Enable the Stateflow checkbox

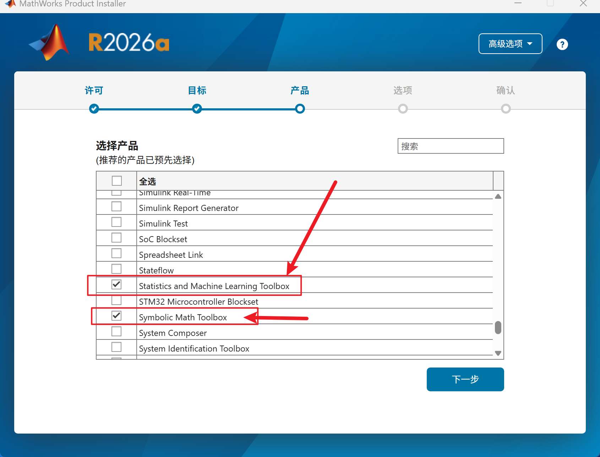116,269
